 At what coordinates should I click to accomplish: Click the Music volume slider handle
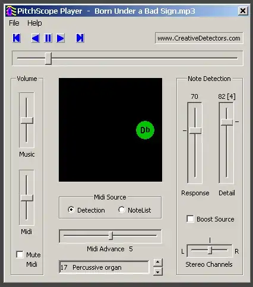27,120
